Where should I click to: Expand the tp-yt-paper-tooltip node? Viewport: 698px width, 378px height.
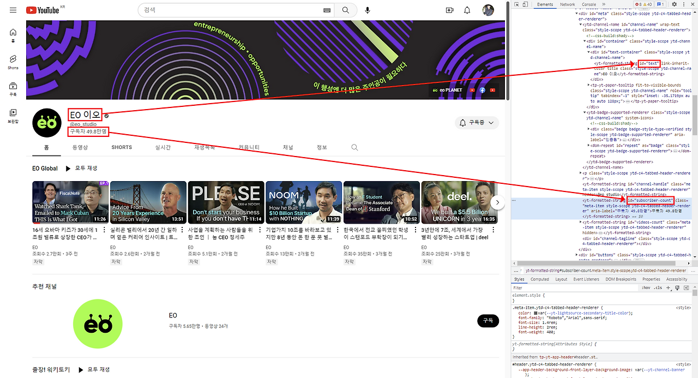point(588,85)
